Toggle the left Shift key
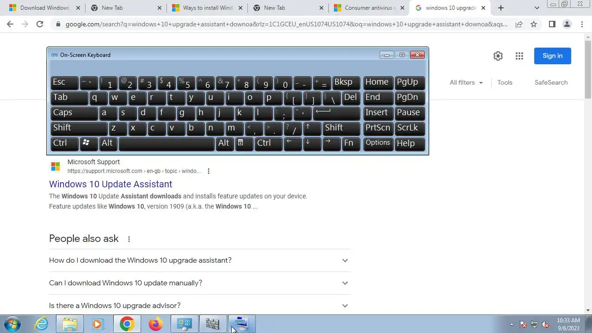Viewport: 592px width, 333px height. (x=79, y=129)
